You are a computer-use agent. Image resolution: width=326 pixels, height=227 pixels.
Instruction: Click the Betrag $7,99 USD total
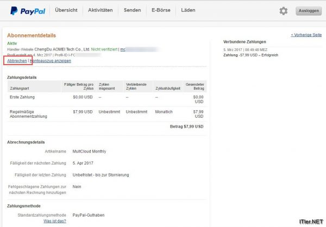click(x=187, y=127)
